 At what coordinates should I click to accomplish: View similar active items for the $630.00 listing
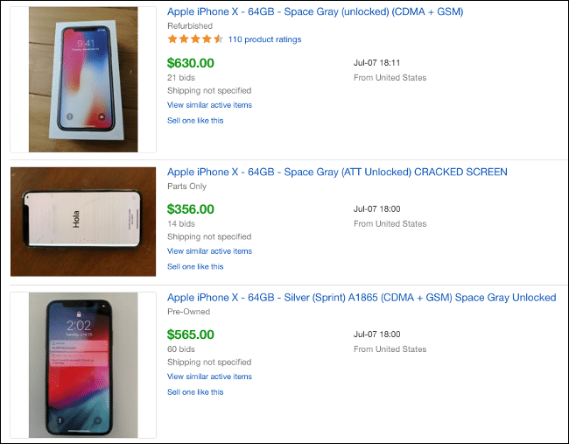pyautogui.click(x=209, y=105)
